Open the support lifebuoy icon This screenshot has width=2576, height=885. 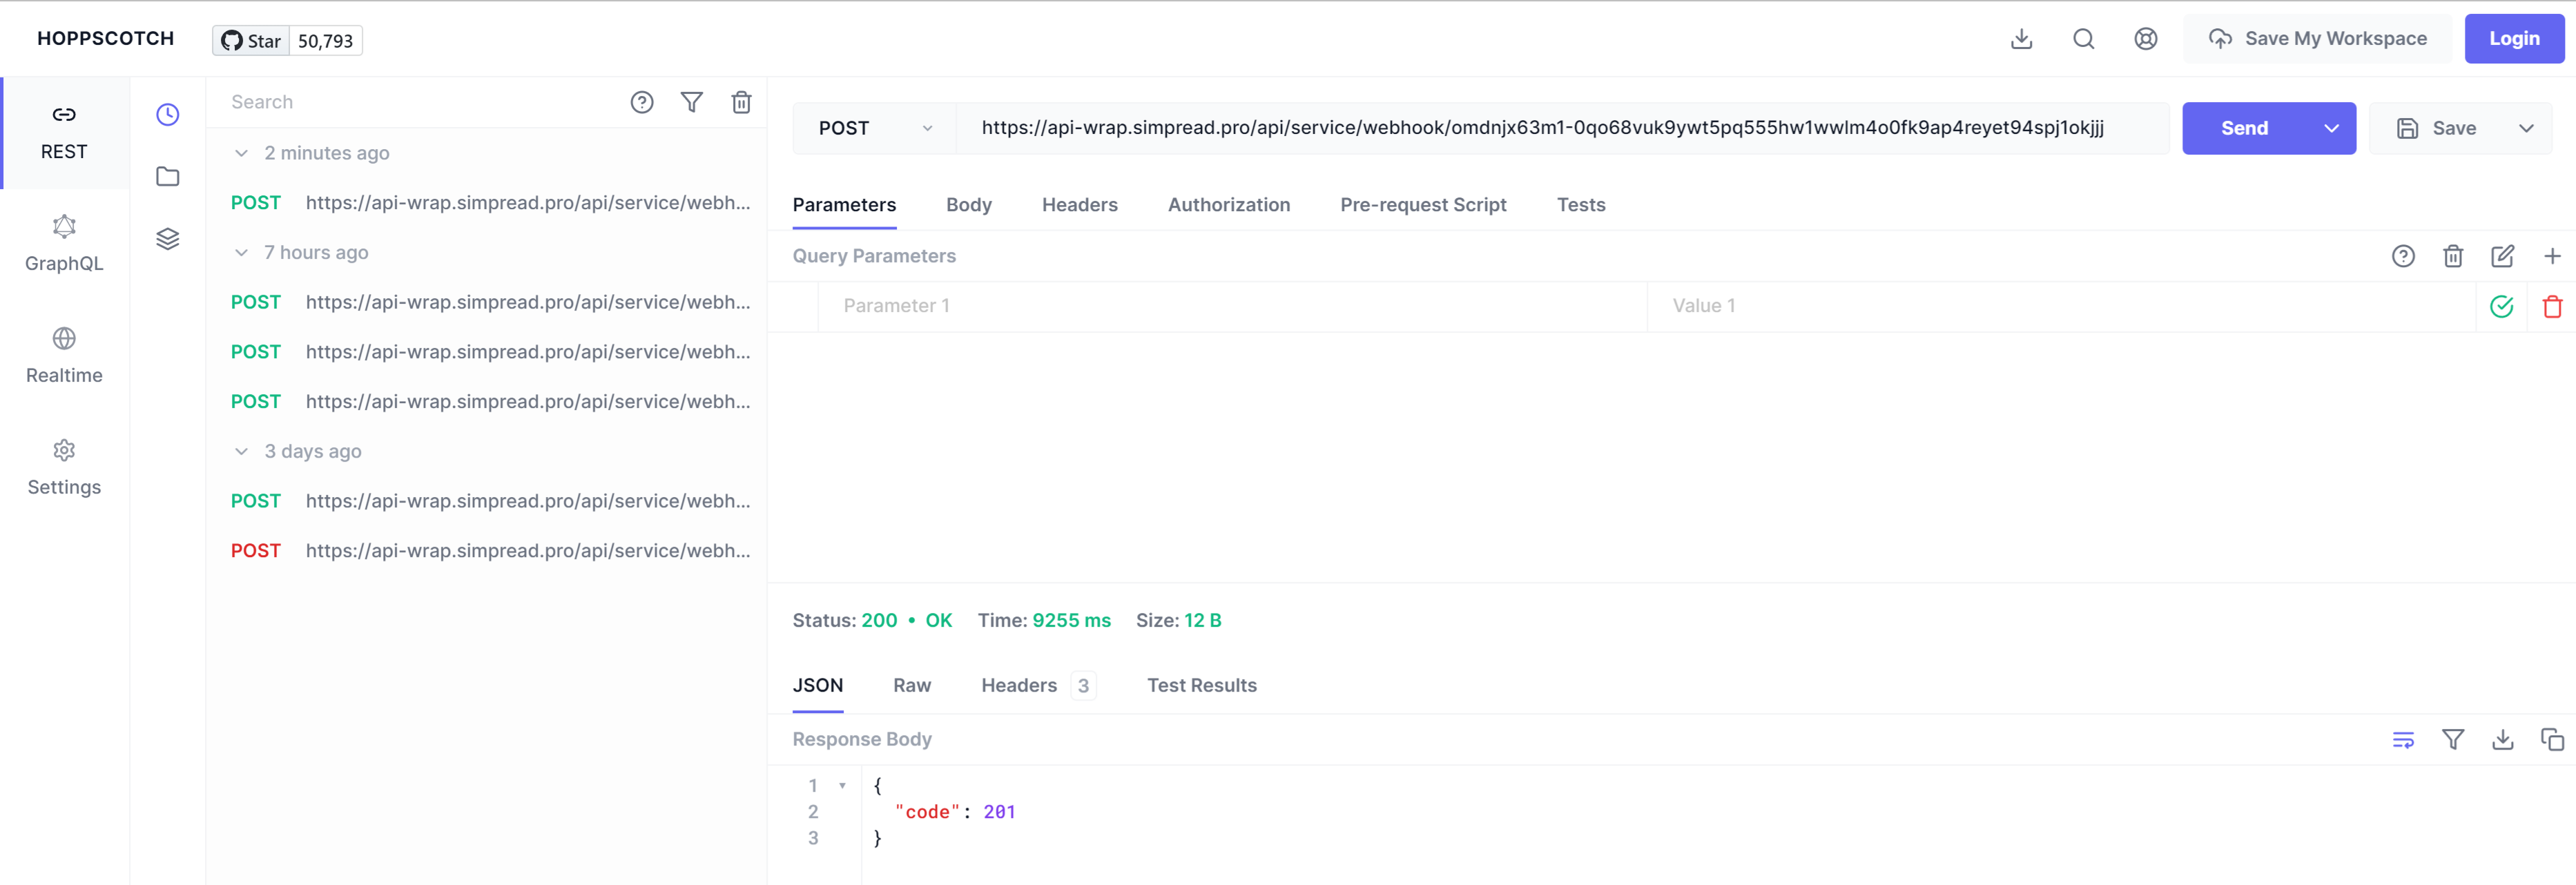(2145, 39)
